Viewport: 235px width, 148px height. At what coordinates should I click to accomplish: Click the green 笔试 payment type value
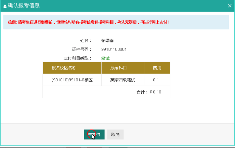click(x=105, y=58)
